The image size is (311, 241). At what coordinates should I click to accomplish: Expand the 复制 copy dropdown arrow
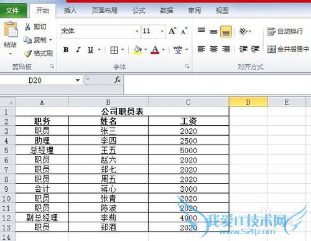click(x=50, y=40)
